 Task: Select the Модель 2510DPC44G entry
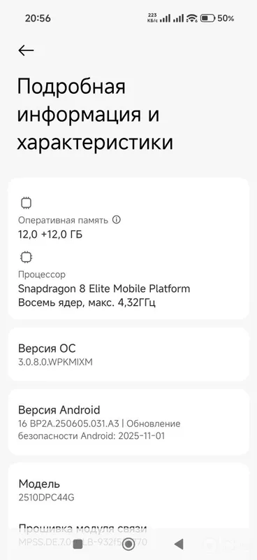pyautogui.click(x=128, y=490)
